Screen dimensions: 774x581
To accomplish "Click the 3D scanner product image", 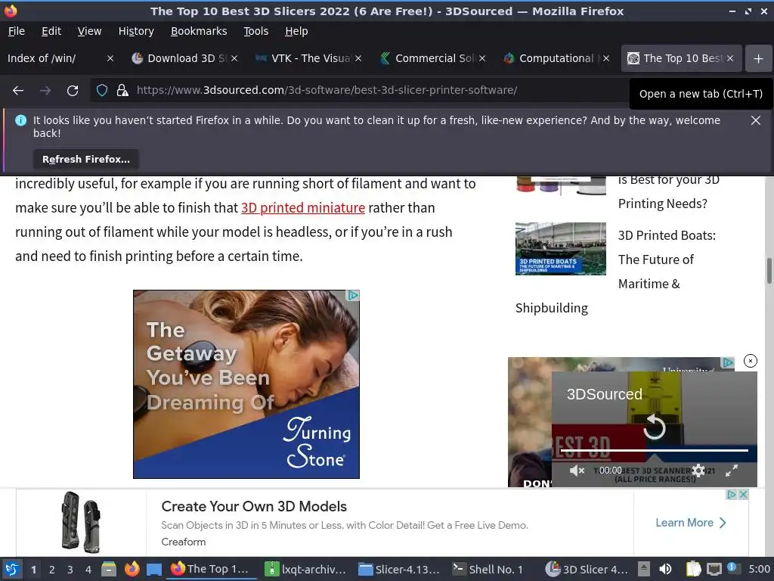I will pyautogui.click(x=82, y=522).
